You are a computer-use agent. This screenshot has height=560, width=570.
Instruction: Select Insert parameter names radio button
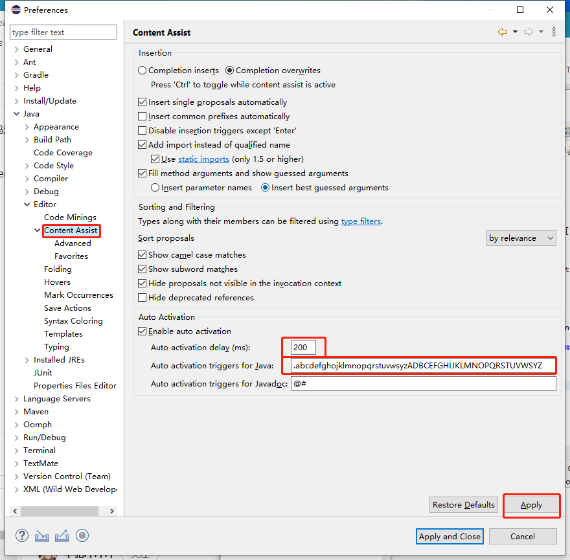155,188
